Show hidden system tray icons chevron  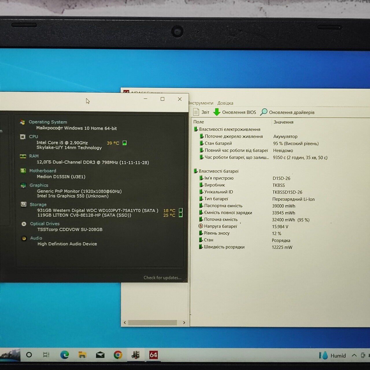[x=354, y=355]
